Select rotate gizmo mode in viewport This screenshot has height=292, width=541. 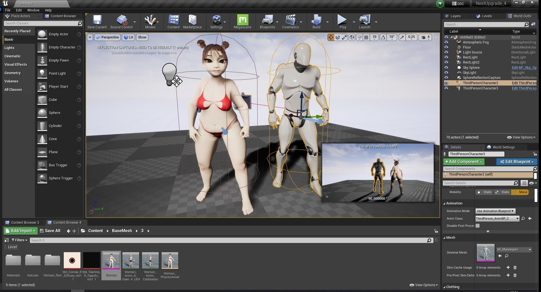(338, 37)
